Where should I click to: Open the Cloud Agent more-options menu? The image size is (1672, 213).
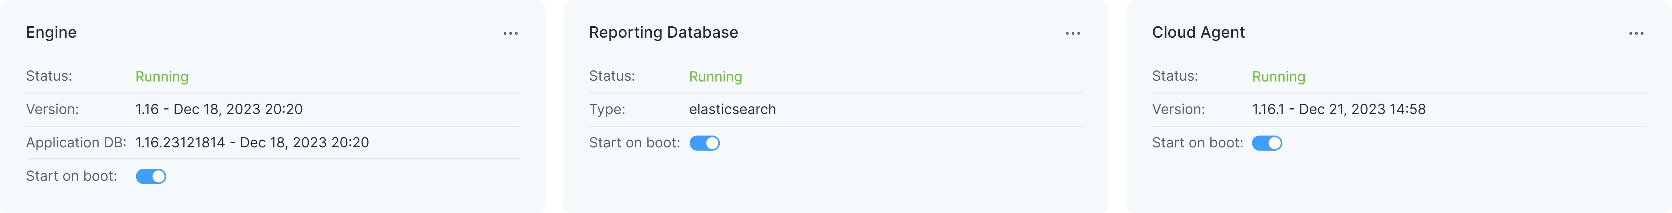1636,33
